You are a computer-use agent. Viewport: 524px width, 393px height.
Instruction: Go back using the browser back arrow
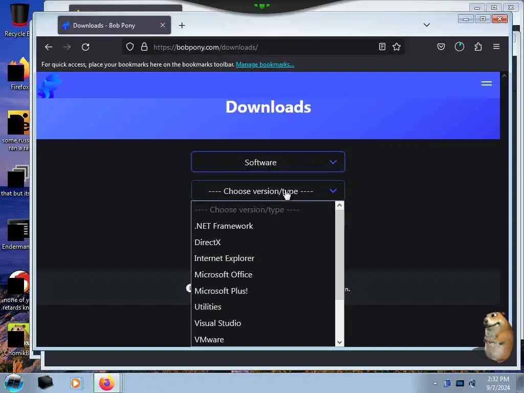[x=49, y=47]
